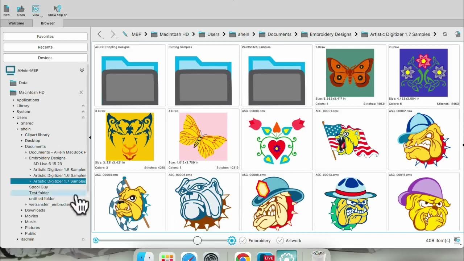
Task: Expand the wetransfer_embroidery node
Action: [x=26, y=204]
